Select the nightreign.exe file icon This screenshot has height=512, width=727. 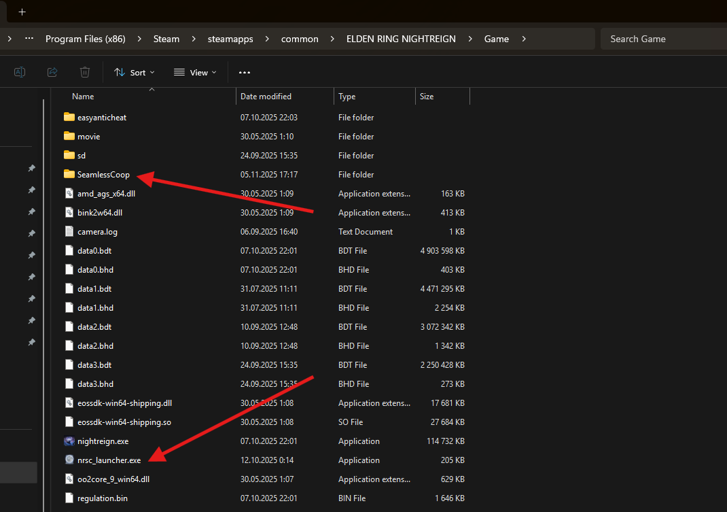tap(69, 441)
